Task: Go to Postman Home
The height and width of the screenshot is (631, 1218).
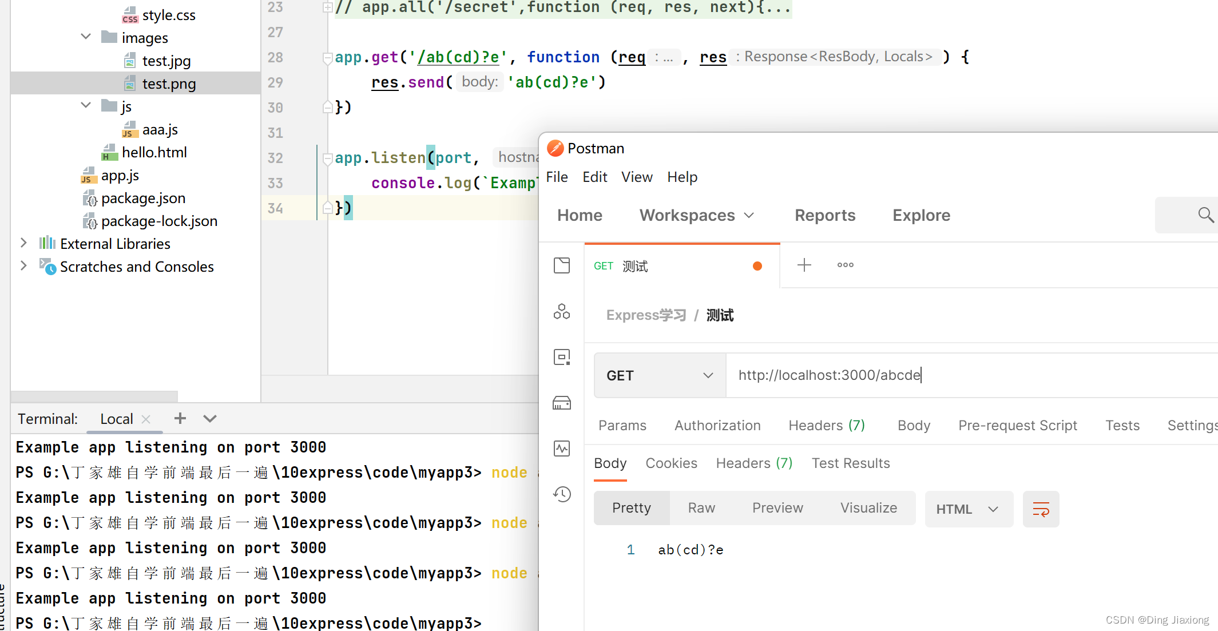Action: point(580,215)
